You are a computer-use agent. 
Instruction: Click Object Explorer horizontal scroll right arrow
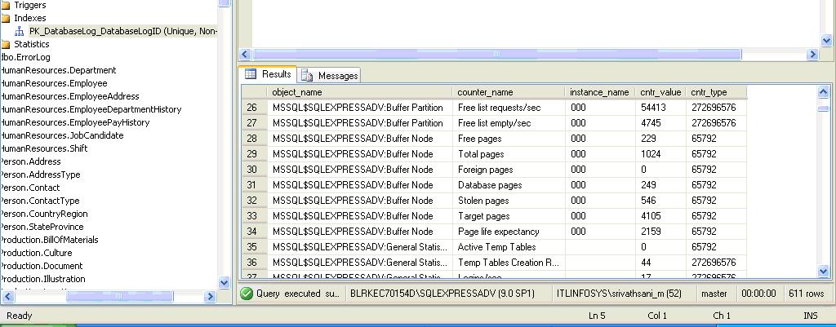210,297
